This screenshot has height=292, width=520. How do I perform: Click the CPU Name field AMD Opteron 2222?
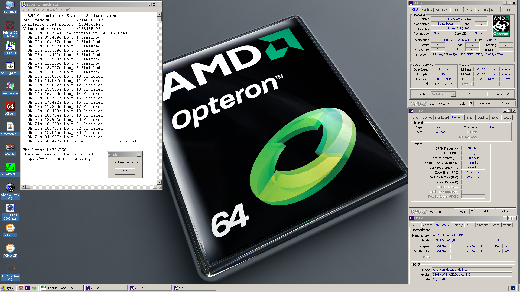[x=459, y=19]
